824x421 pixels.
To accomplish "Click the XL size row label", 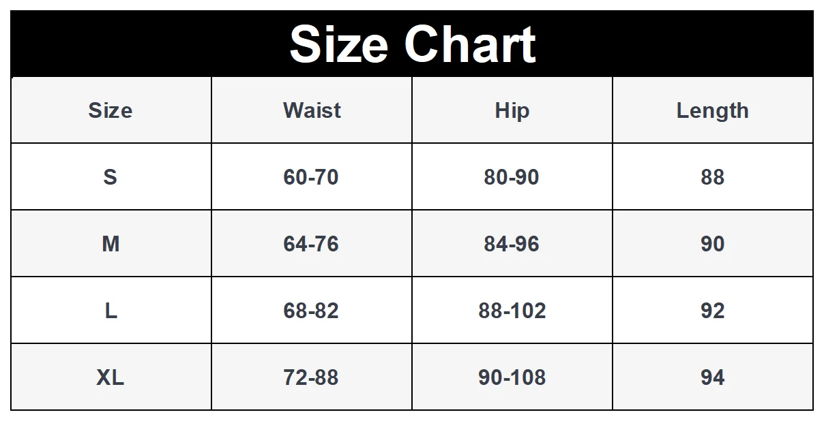I will (x=111, y=377).
